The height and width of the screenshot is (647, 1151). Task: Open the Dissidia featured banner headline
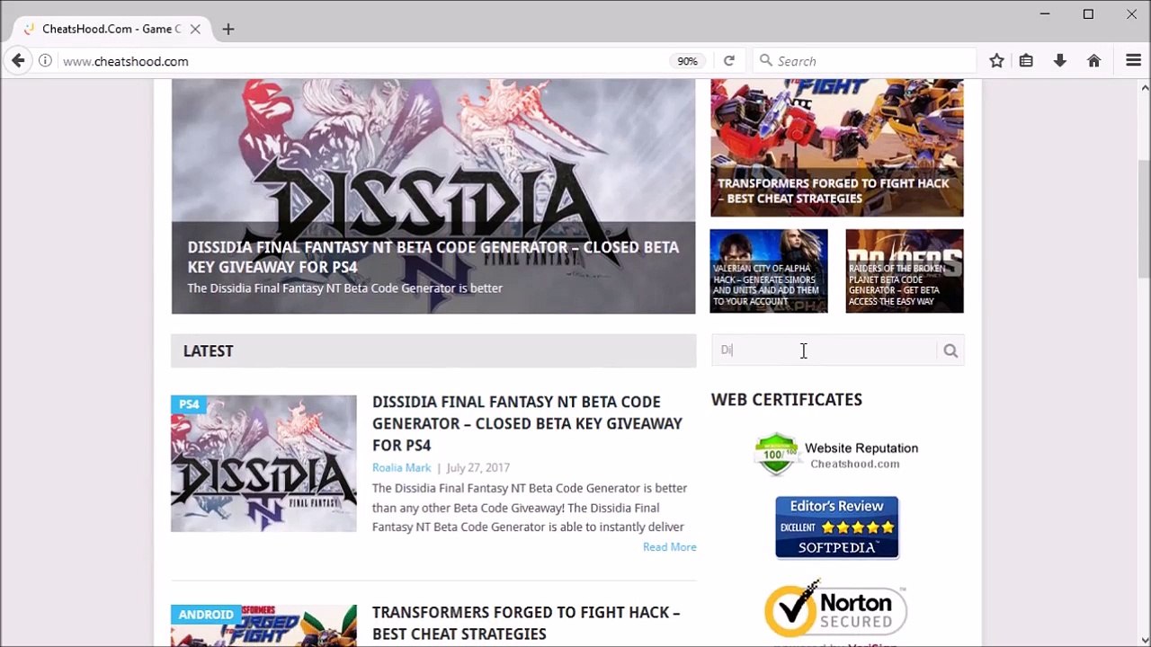tap(433, 257)
